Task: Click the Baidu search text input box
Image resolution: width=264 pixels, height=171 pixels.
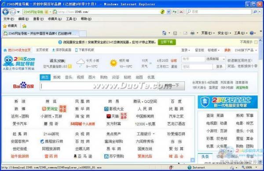Action: [99, 86]
